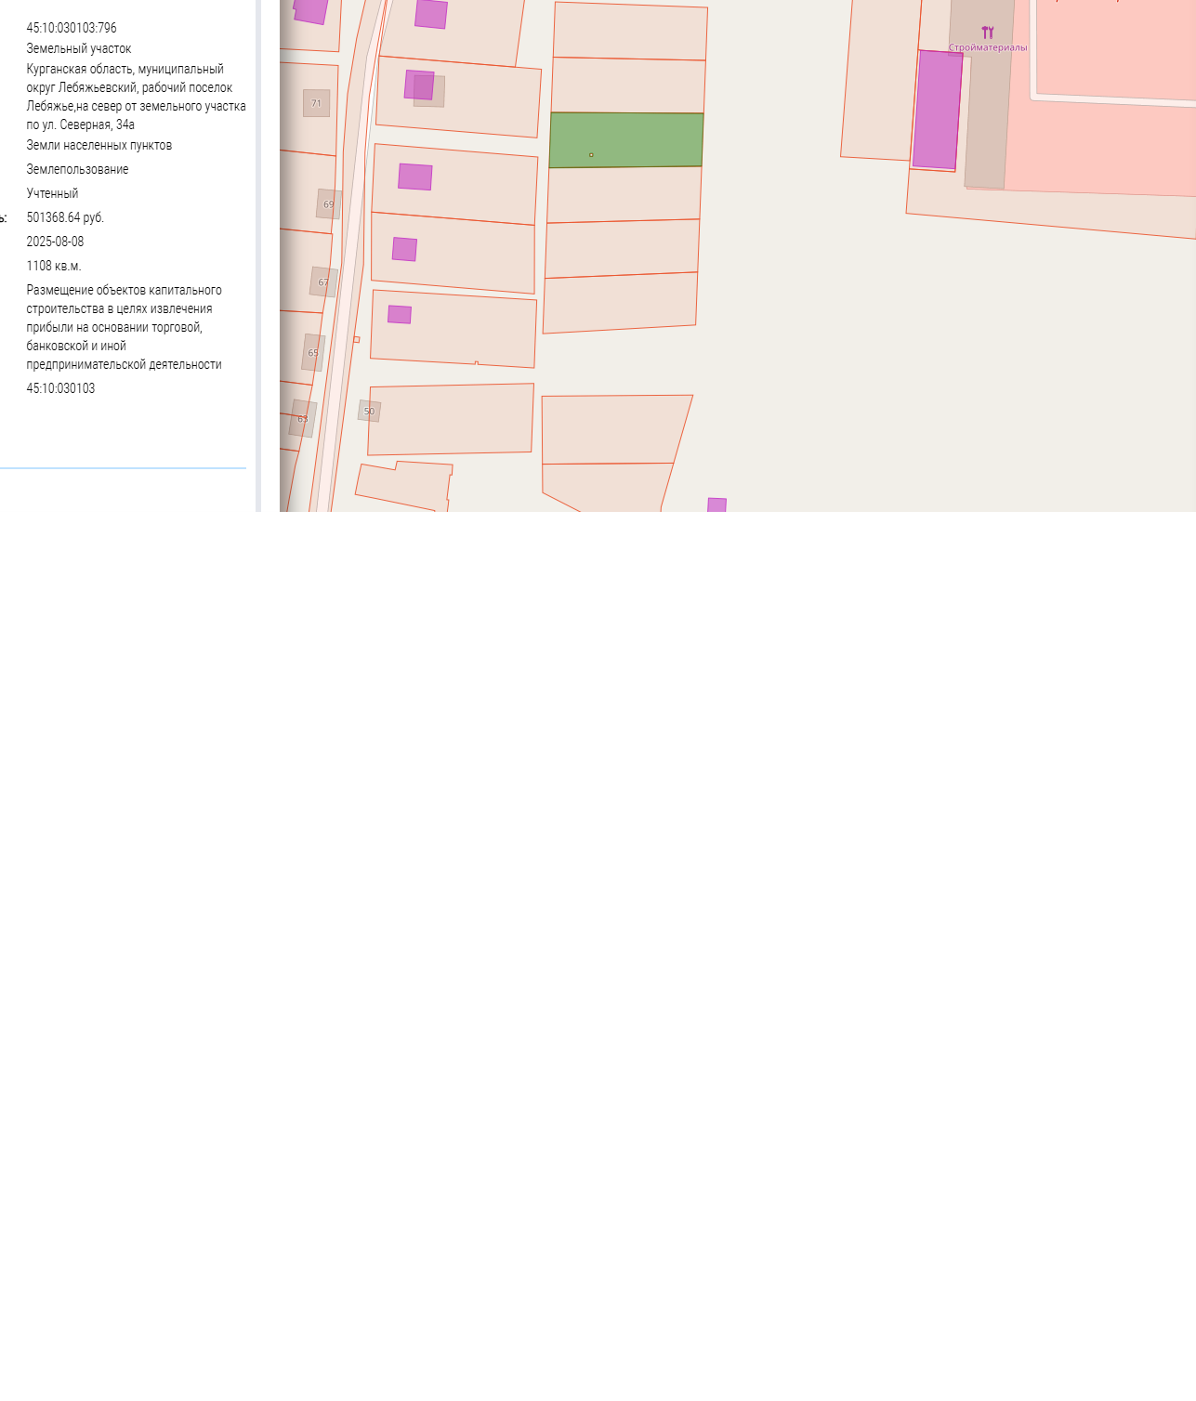Select the building labeled 69

pyautogui.click(x=329, y=204)
